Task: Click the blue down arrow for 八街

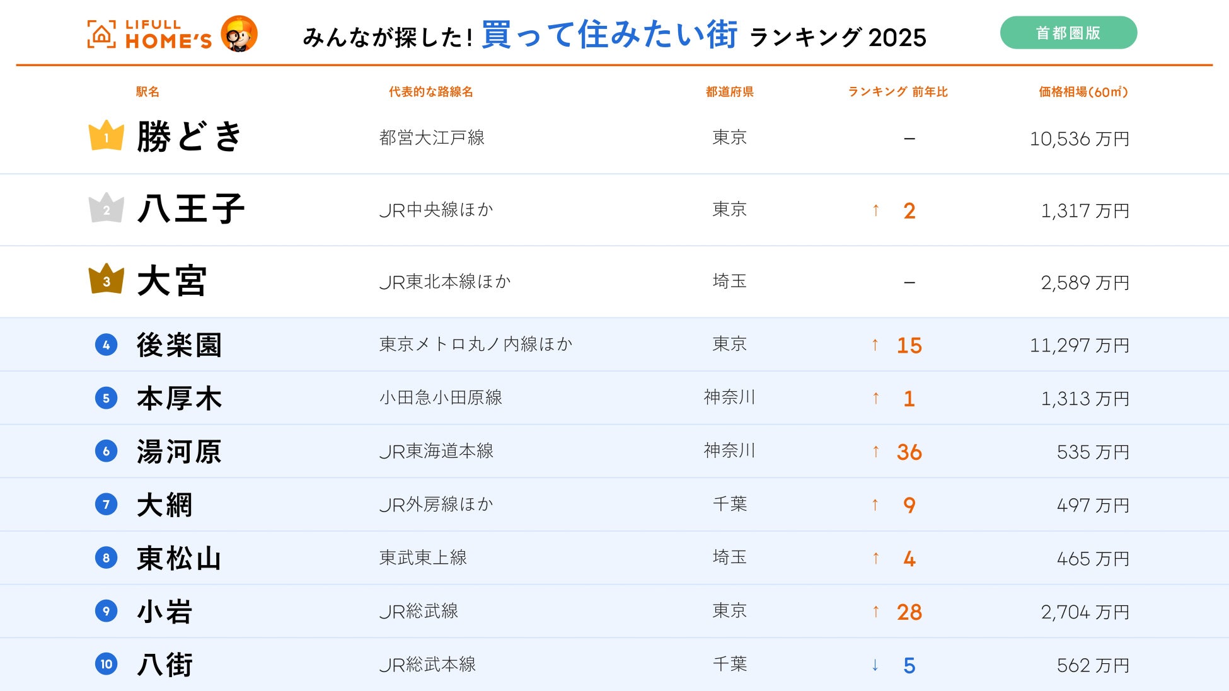Action: click(x=875, y=665)
